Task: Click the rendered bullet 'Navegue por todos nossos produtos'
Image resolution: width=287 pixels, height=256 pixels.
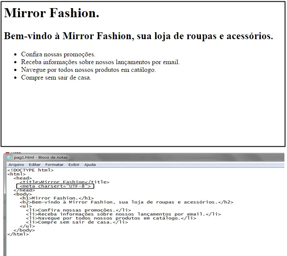Action: point(88,70)
